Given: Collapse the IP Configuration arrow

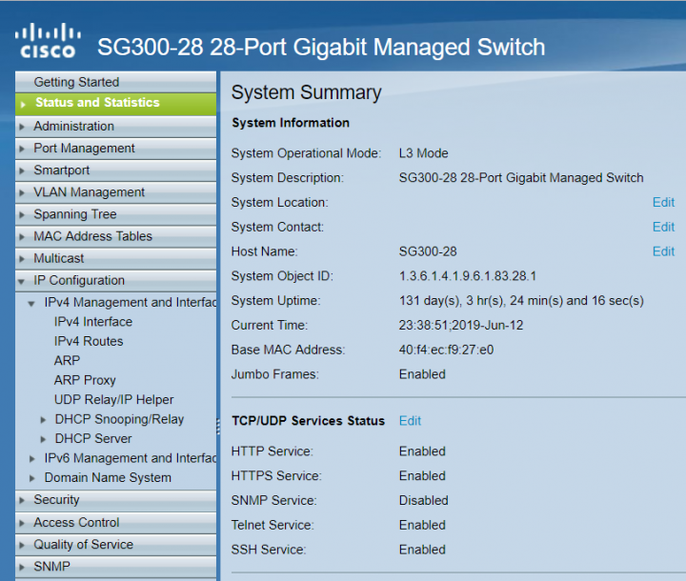Looking at the screenshot, I should pos(21,281).
